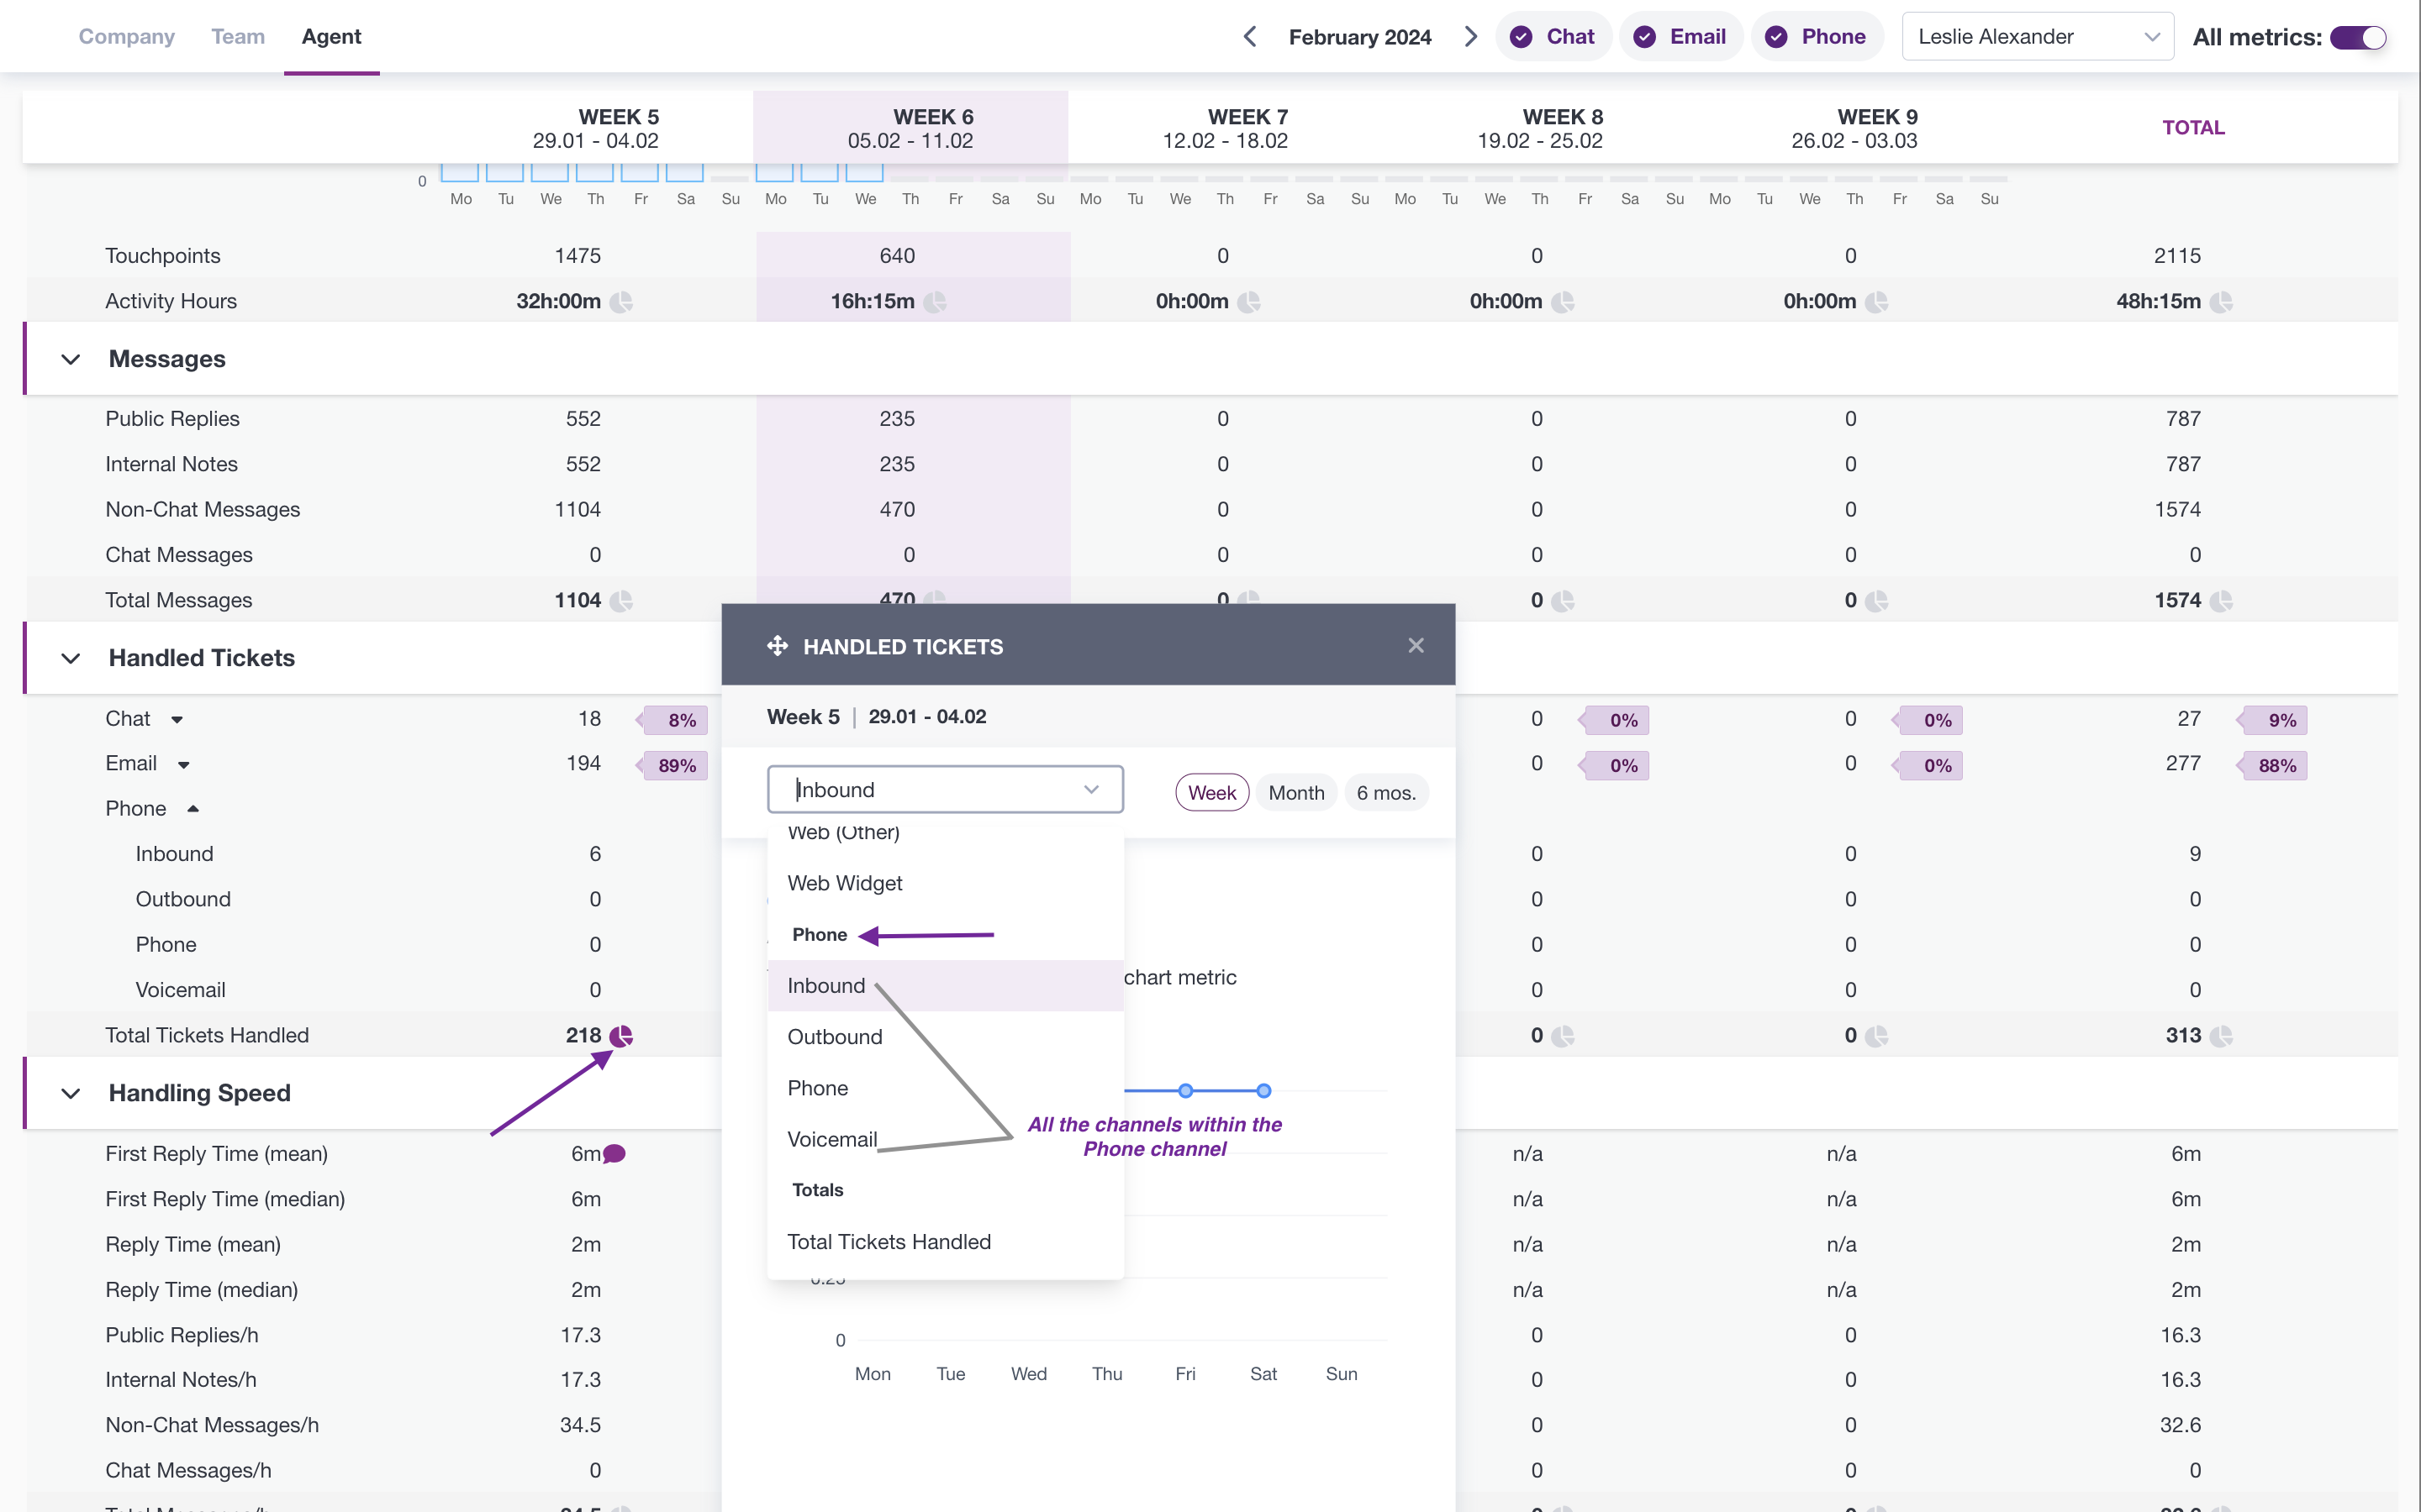Click Email 88% share badge in Total

pyautogui.click(x=2272, y=766)
